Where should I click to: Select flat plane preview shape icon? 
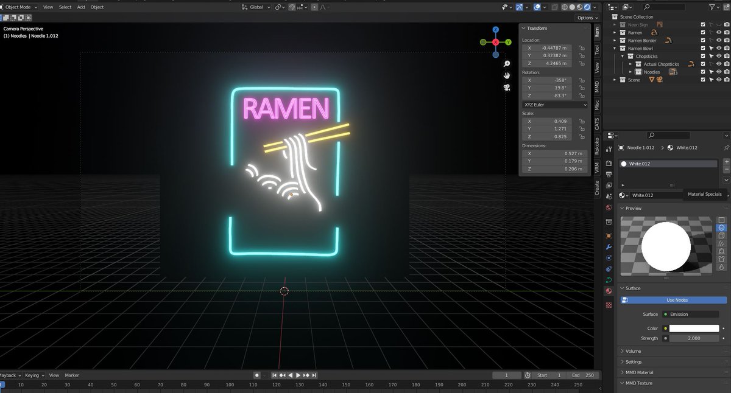pos(722,220)
